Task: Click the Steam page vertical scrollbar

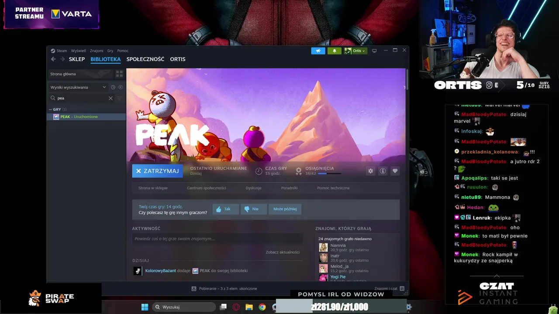Action: pyautogui.click(x=407, y=79)
